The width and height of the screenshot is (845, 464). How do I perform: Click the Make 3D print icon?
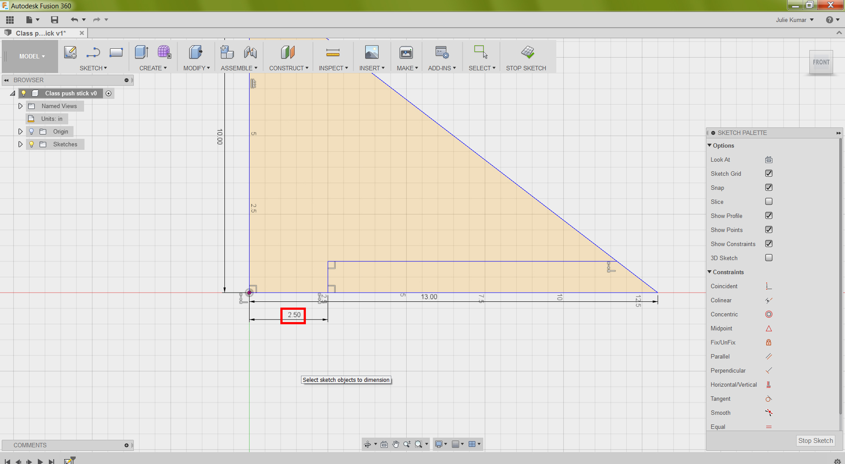406,52
